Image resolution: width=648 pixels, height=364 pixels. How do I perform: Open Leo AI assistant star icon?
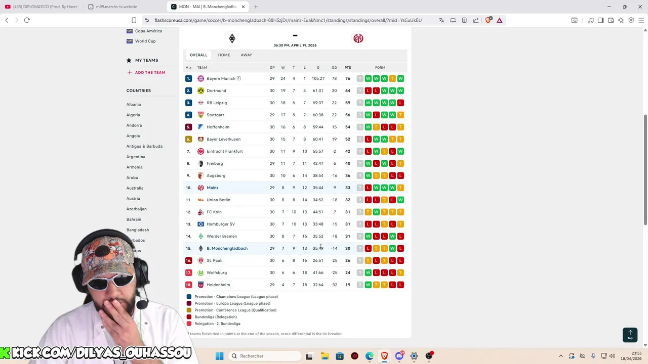pos(621,20)
